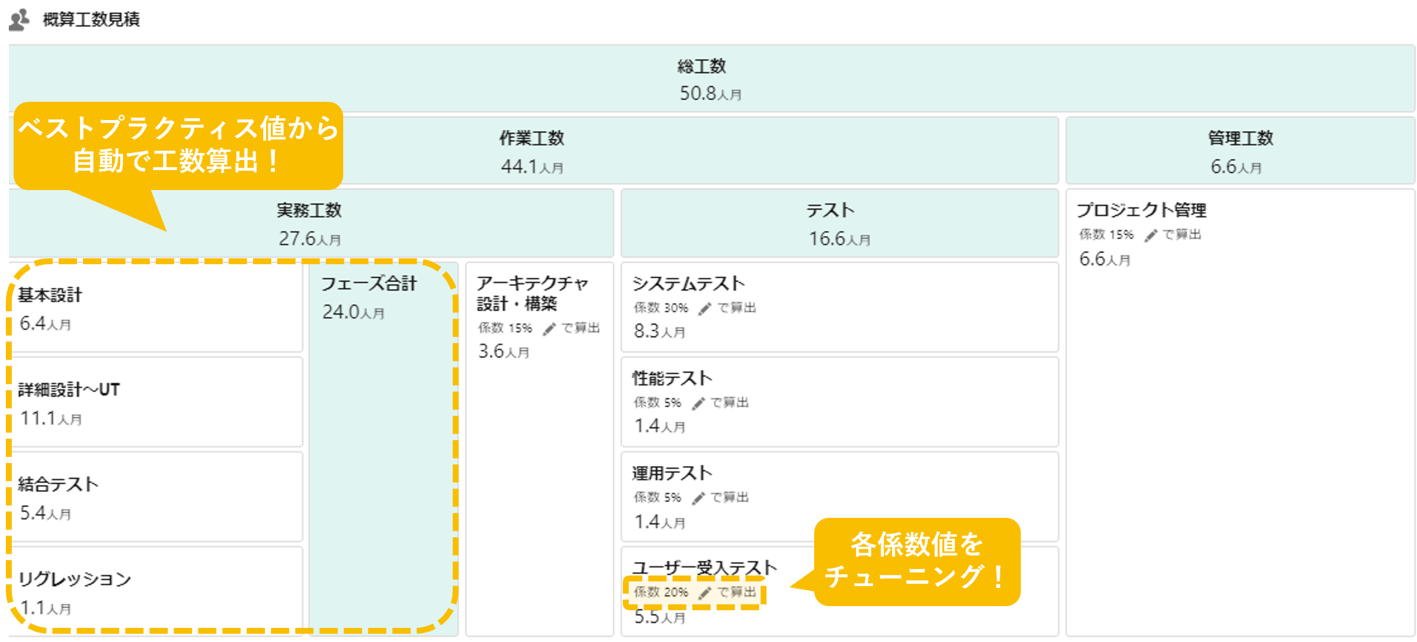Click the 概算工数見積 page title
This screenshot has width=1417, height=642.
91,19
